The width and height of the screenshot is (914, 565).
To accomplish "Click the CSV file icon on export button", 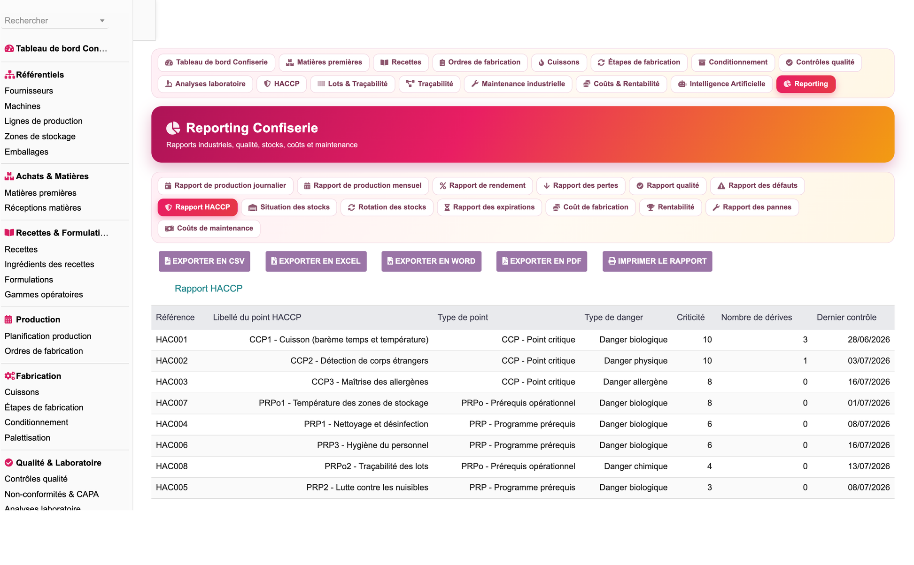I will (x=168, y=261).
